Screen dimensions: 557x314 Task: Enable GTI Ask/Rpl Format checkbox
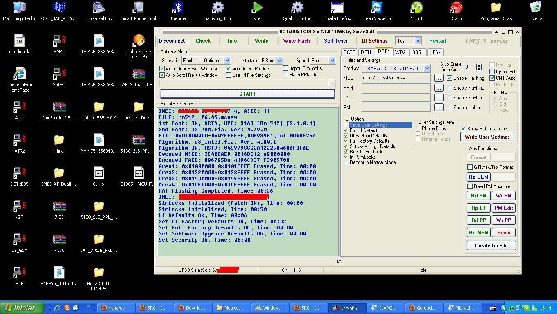point(470,167)
